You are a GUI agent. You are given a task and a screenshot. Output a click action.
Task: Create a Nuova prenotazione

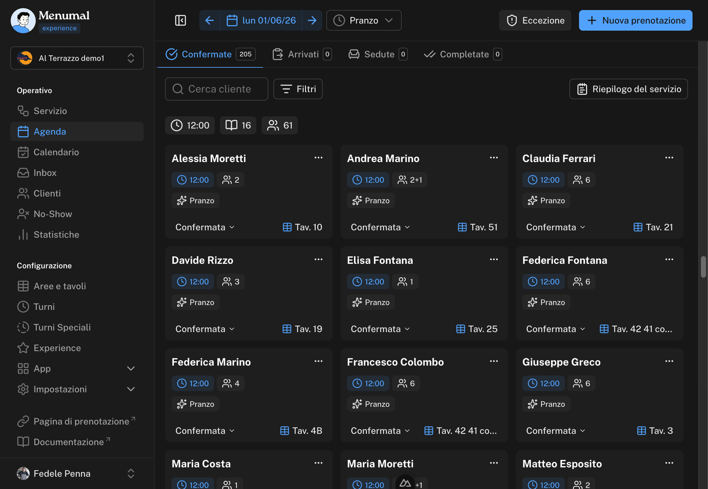[x=636, y=20]
